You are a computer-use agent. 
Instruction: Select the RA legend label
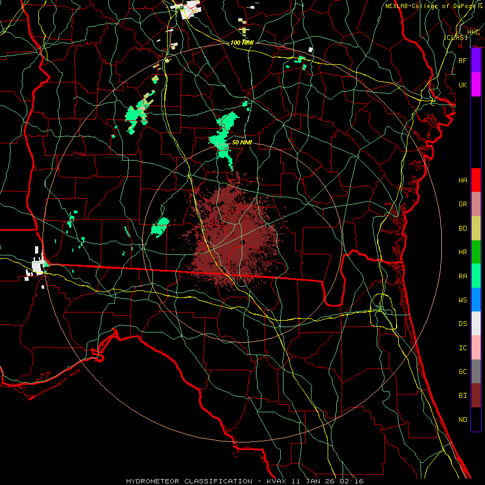point(463,276)
